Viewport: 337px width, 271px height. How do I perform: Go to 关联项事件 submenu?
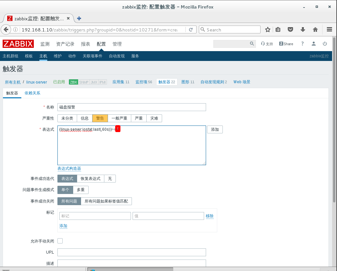click(93, 56)
